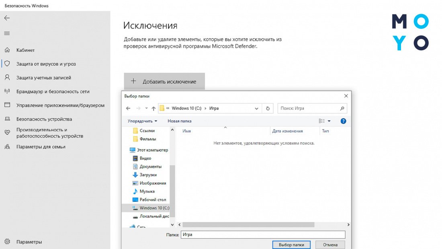Open the view options dropdown arrow

pyautogui.click(x=329, y=121)
